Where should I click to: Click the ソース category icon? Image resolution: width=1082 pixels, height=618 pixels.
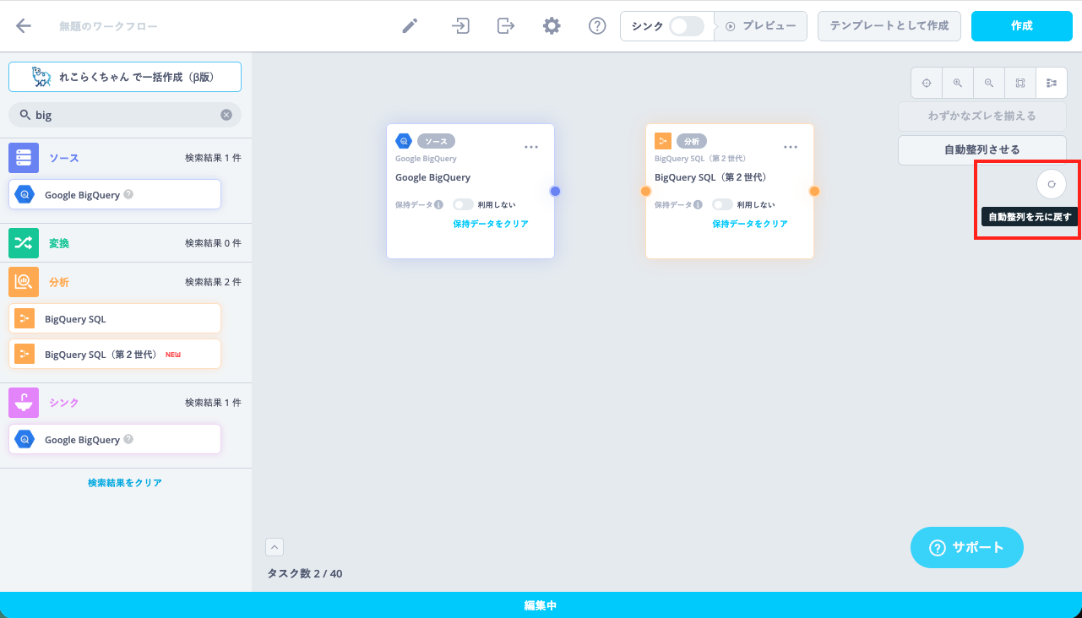pos(24,158)
